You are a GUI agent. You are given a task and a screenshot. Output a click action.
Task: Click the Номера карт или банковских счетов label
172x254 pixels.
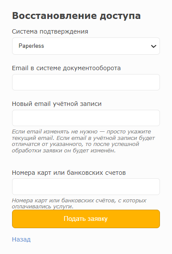click(x=69, y=173)
